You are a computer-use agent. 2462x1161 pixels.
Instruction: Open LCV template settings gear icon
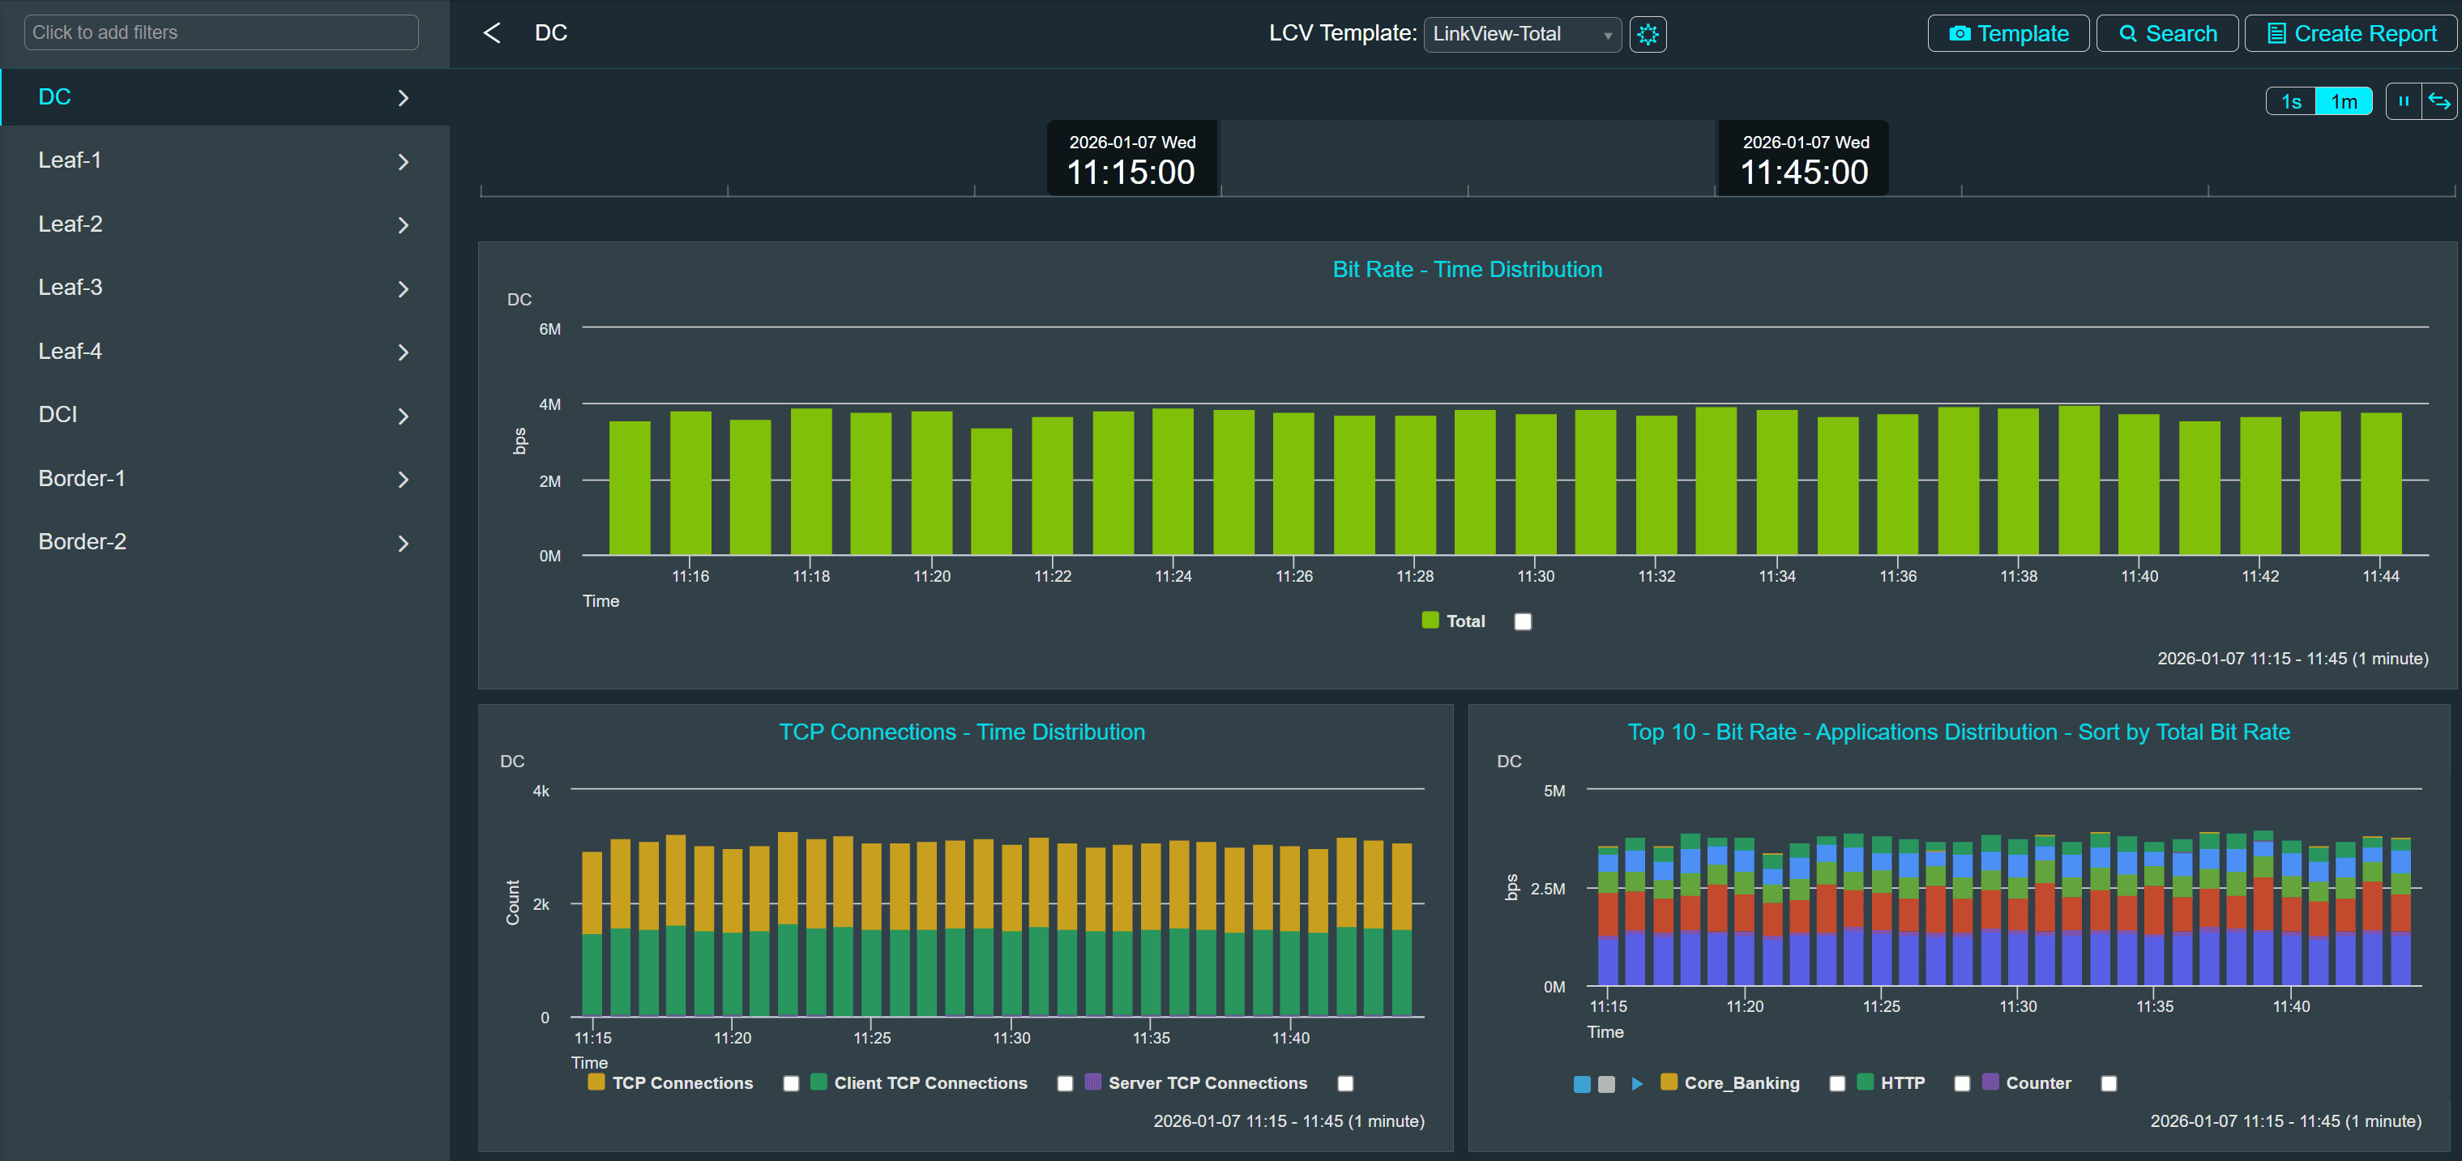[x=1647, y=34]
